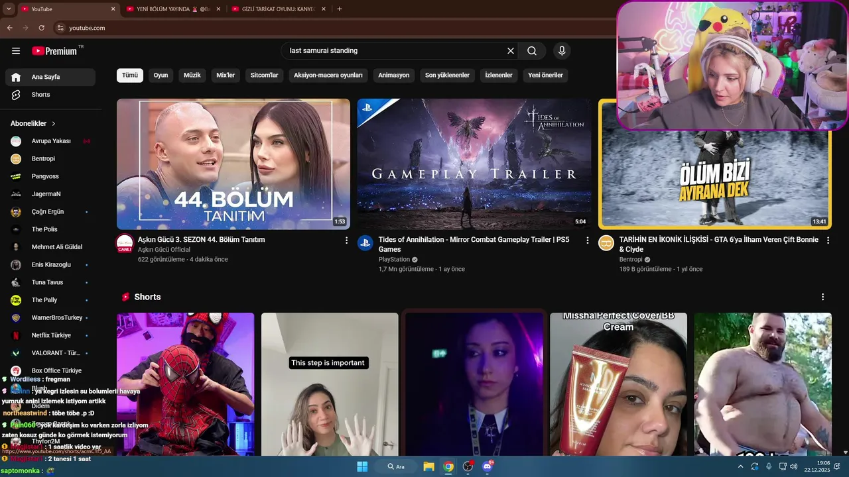This screenshot has height=477, width=849.
Task: View site information icon in address bar
Action: tap(60, 28)
